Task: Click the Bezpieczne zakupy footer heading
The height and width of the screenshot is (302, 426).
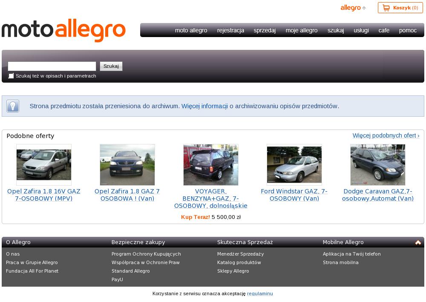Action: pos(138,242)
